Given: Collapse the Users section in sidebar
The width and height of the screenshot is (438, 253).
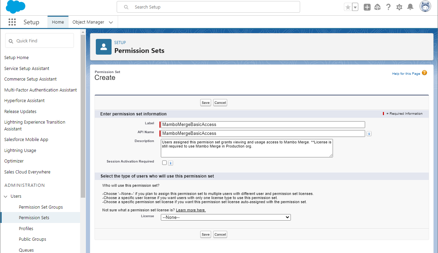Looking at the screenshot, I should tap(6, 196).
